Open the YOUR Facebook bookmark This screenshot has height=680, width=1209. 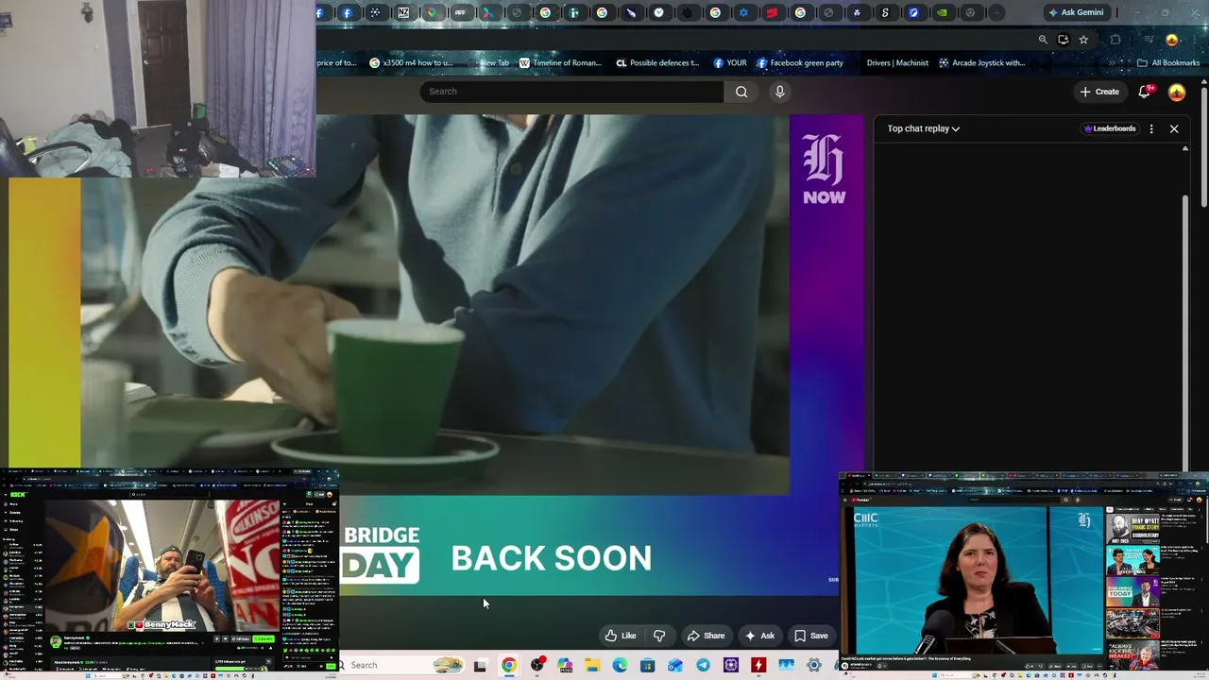point(730,63)
